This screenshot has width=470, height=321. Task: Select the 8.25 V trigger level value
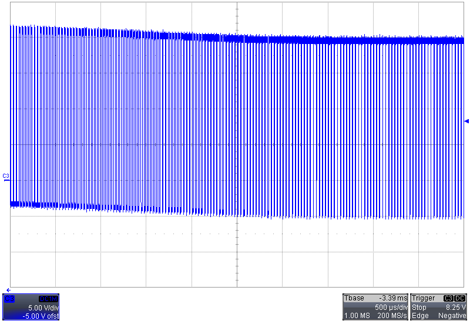coord(456,308)
